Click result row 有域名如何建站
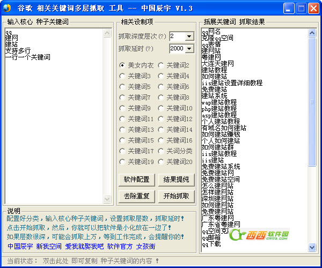This screenshot has width=322, height=268. (224, 128)
